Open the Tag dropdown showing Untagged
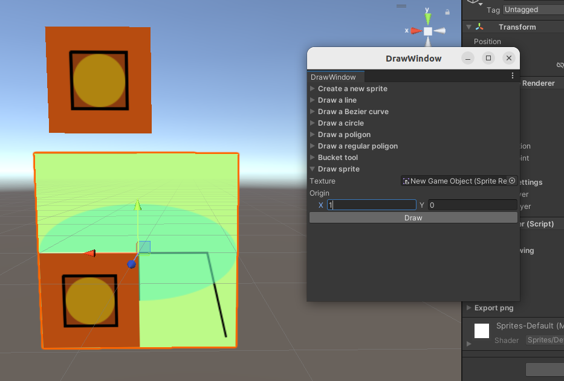 pos(533,10)
